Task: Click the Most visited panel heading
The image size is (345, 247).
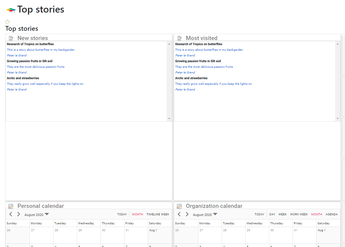Action: pyautogui.click(x=202, y=38)
